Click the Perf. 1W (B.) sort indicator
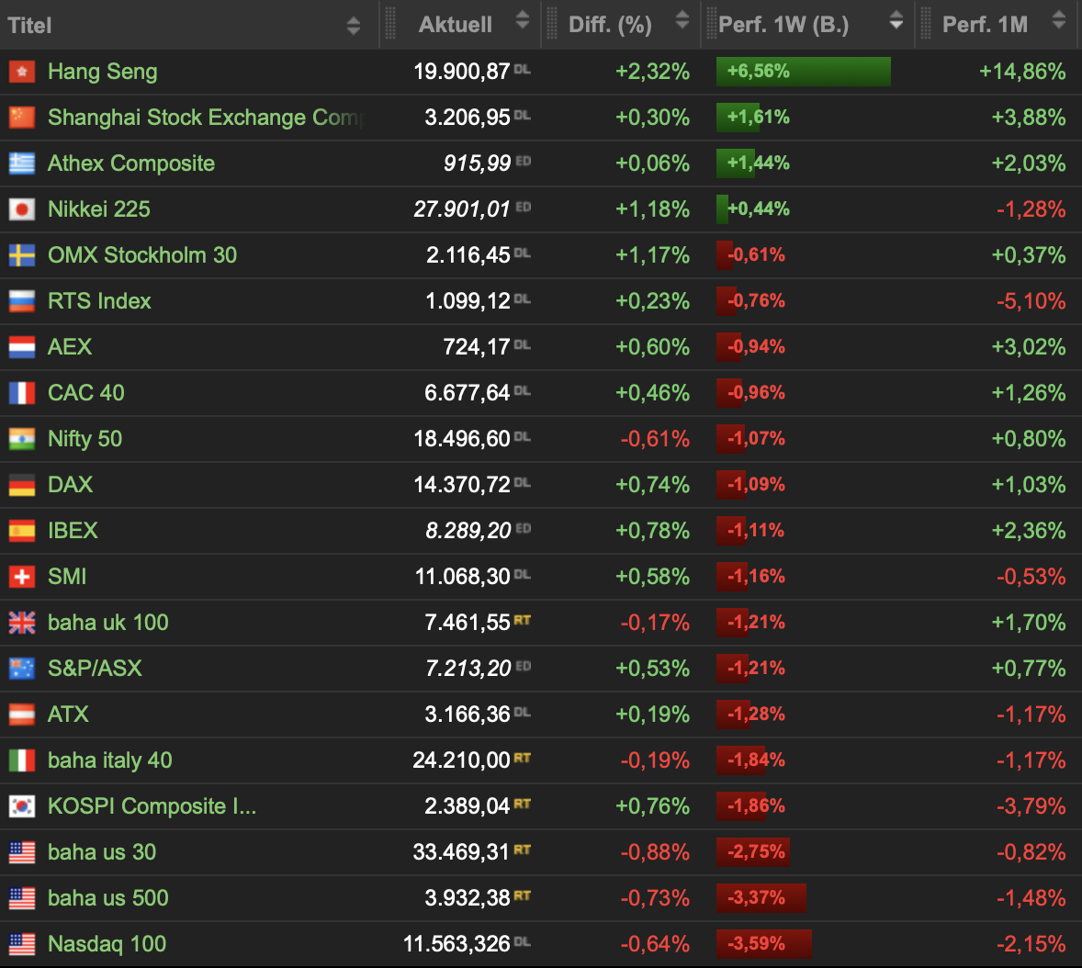Screen dimensions: 1082x968 coord(896,21)
